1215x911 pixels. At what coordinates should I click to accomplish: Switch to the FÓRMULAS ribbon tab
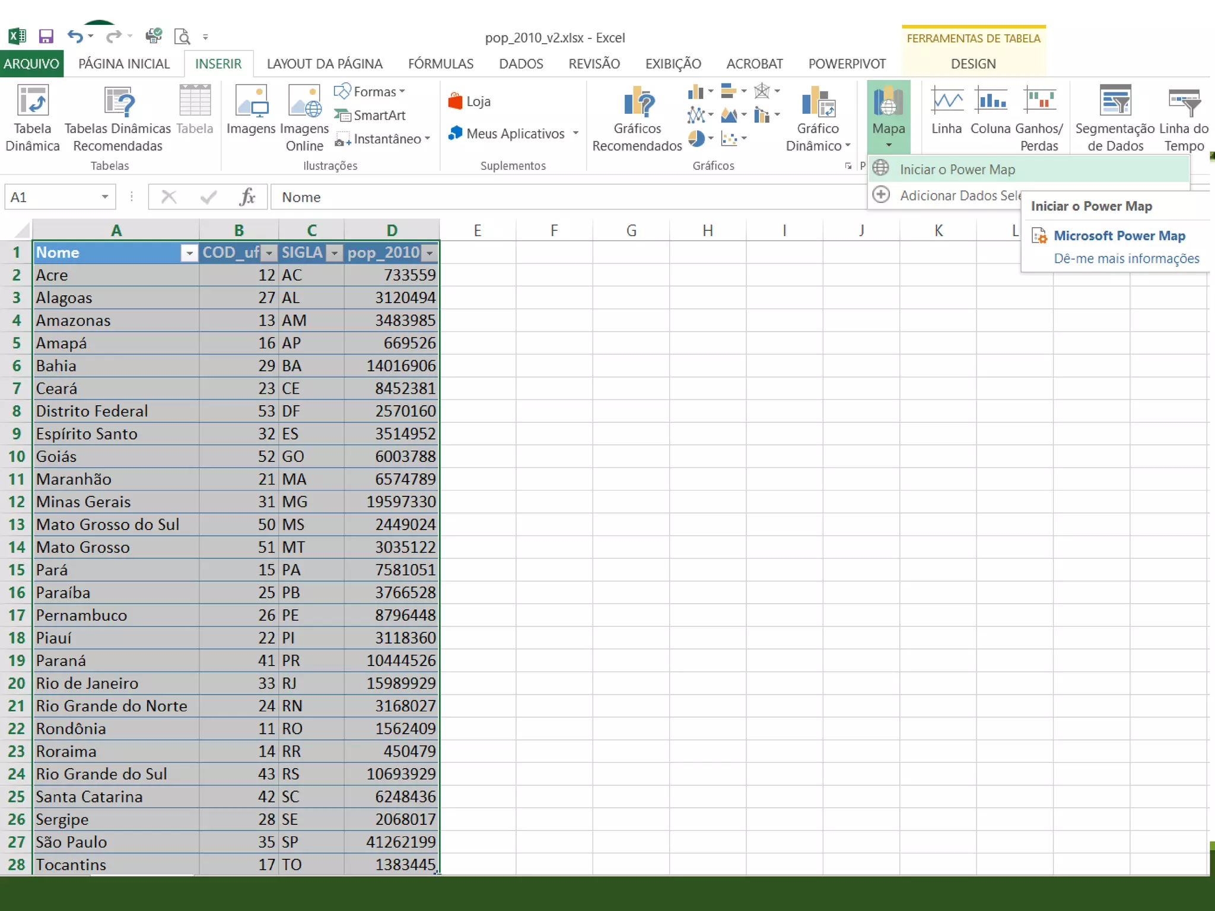[440, 64]
